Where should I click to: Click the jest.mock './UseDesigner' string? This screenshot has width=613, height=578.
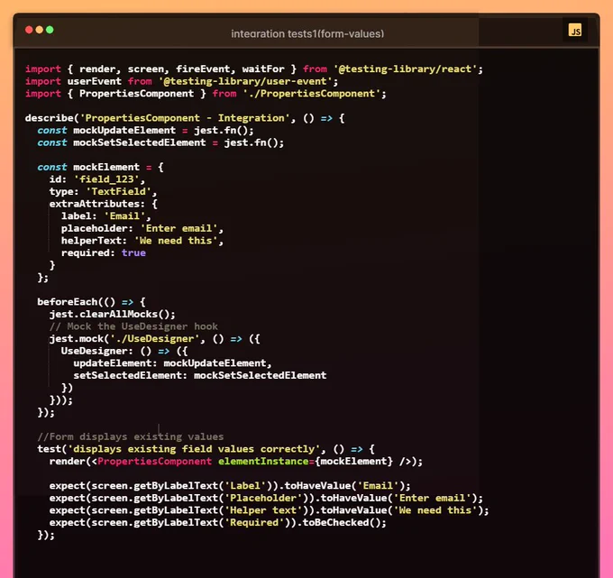click(x=154, y=339)
